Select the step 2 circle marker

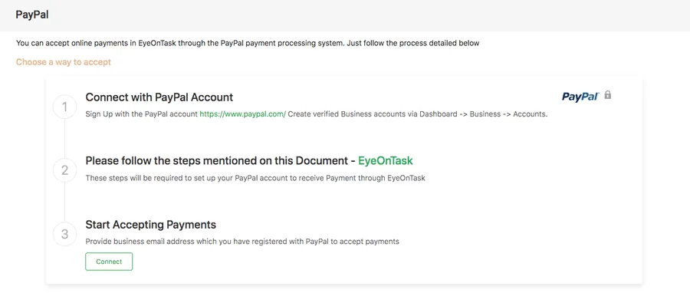(64, 170)
